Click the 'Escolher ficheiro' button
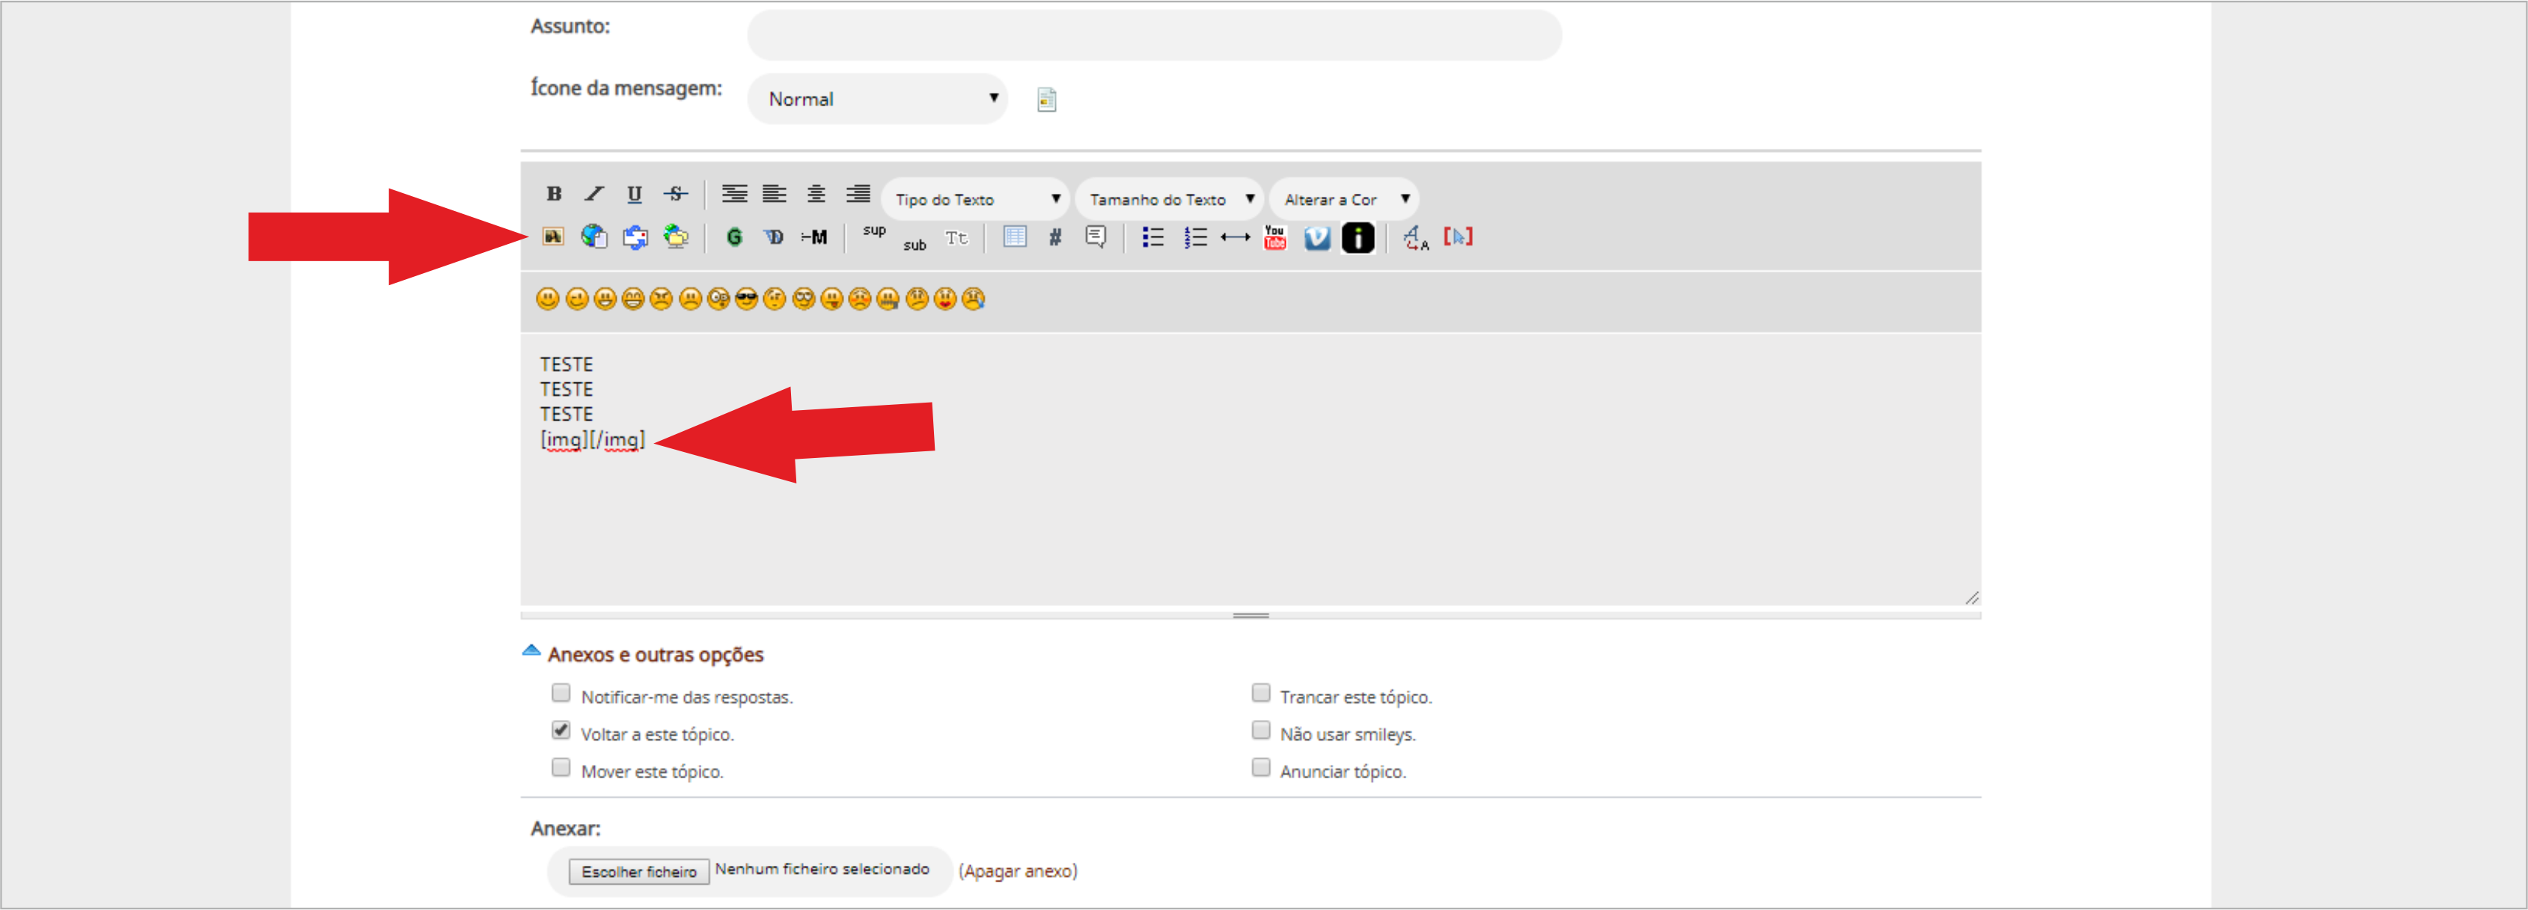 coord(639,871)
